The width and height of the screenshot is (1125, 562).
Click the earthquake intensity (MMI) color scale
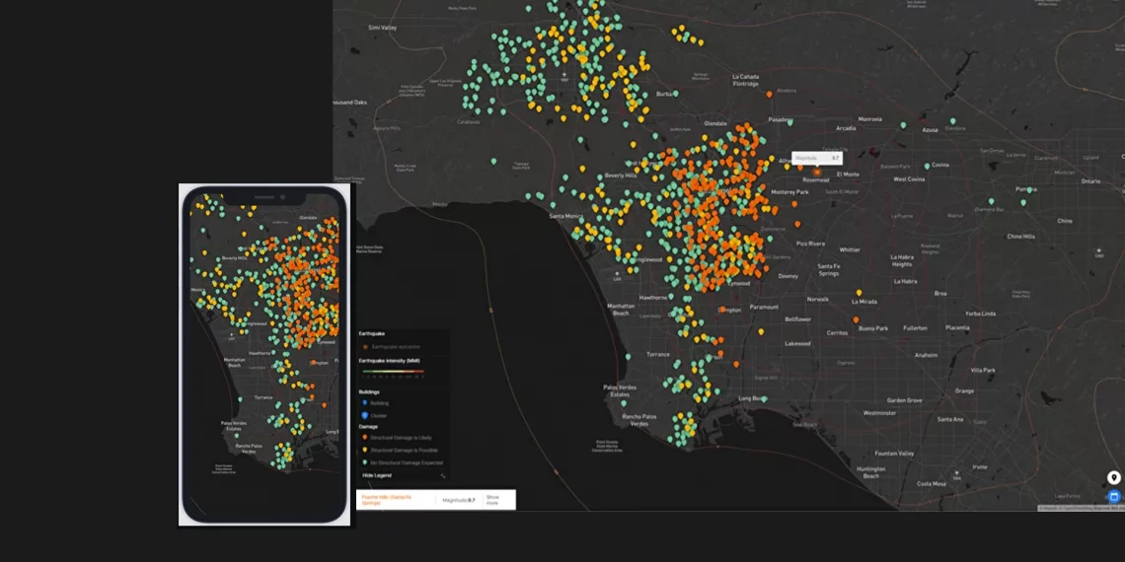tap(393, 372)
